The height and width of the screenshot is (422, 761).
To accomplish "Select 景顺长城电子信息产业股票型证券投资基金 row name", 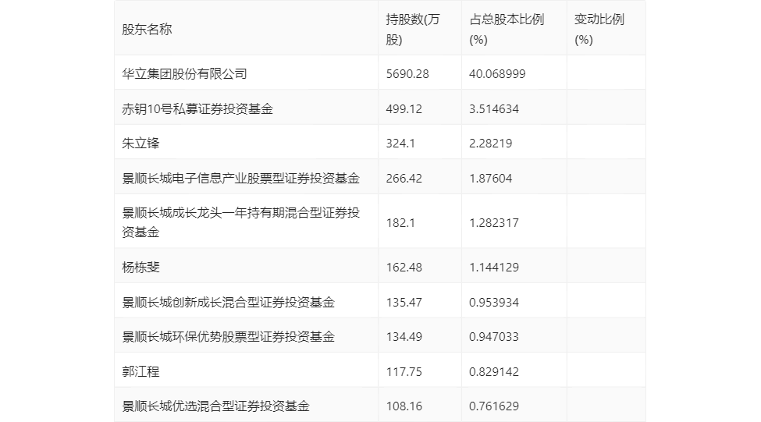I will pos(240,178).
